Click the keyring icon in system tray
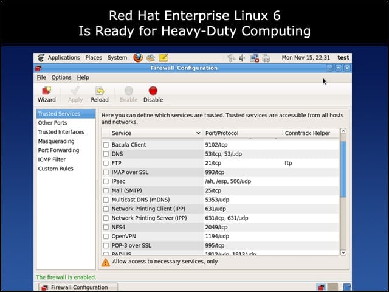The image size is (389, 292). point(231,58)
